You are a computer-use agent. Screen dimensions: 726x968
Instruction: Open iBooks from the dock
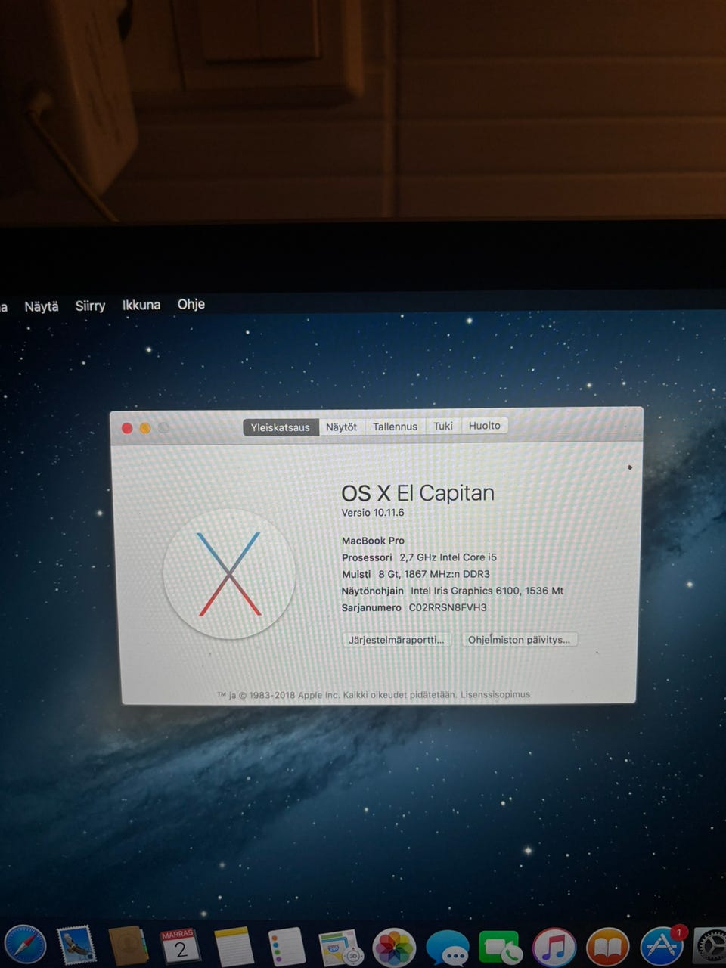click(x=608, y=948)
